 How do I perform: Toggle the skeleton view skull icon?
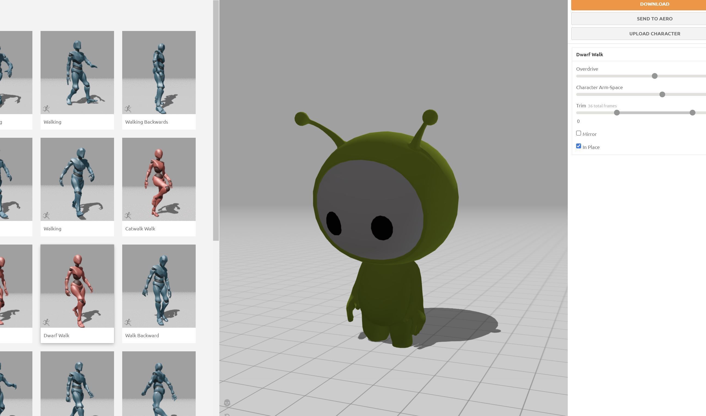click(227, 403)
